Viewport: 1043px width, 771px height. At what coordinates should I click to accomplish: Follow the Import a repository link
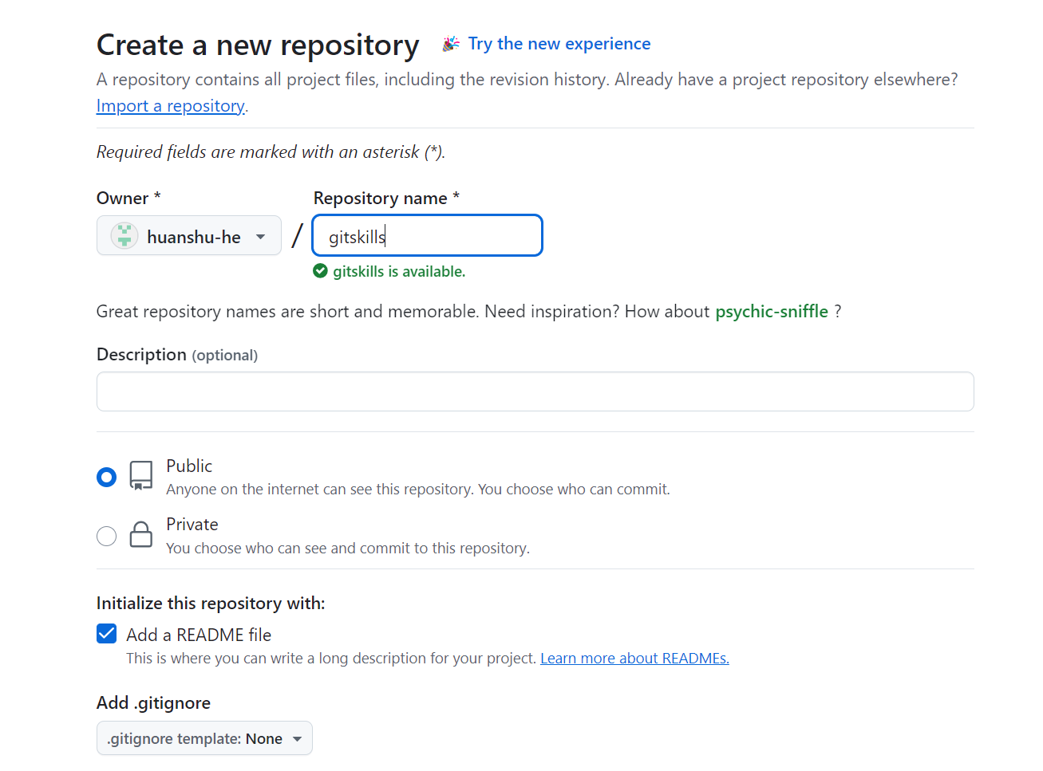(170, 106)
